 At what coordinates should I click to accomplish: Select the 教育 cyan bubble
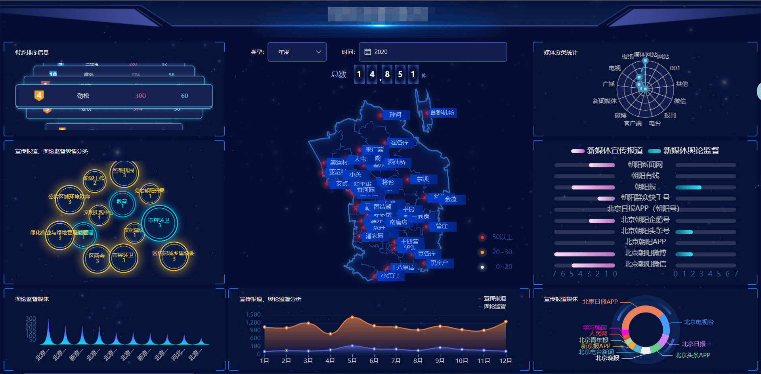[122, 203]
